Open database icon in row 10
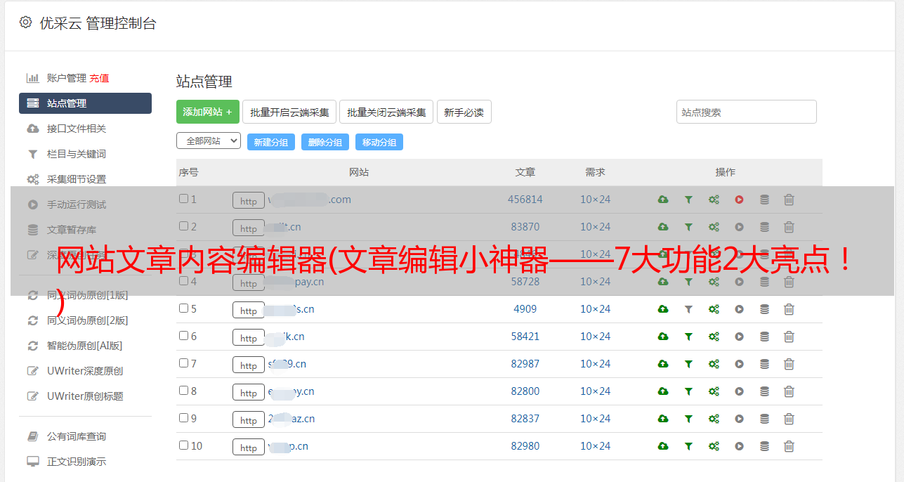 [764, 446]
